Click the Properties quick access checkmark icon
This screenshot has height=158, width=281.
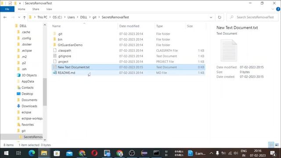(10, 3)
